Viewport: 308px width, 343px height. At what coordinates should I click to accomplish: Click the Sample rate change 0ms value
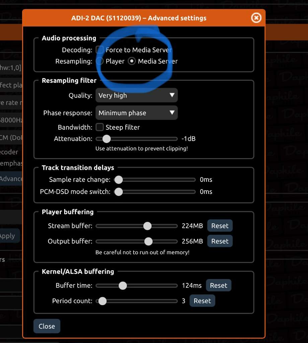point(206,180)
